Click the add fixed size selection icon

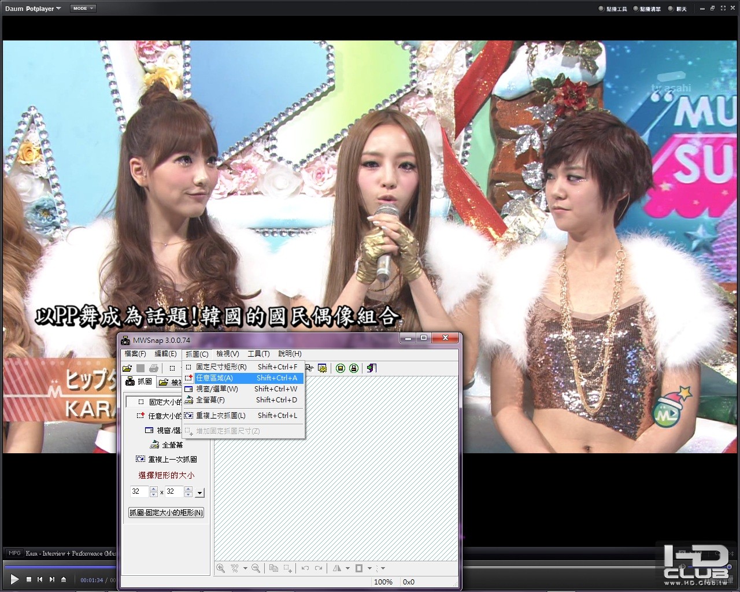287,568
